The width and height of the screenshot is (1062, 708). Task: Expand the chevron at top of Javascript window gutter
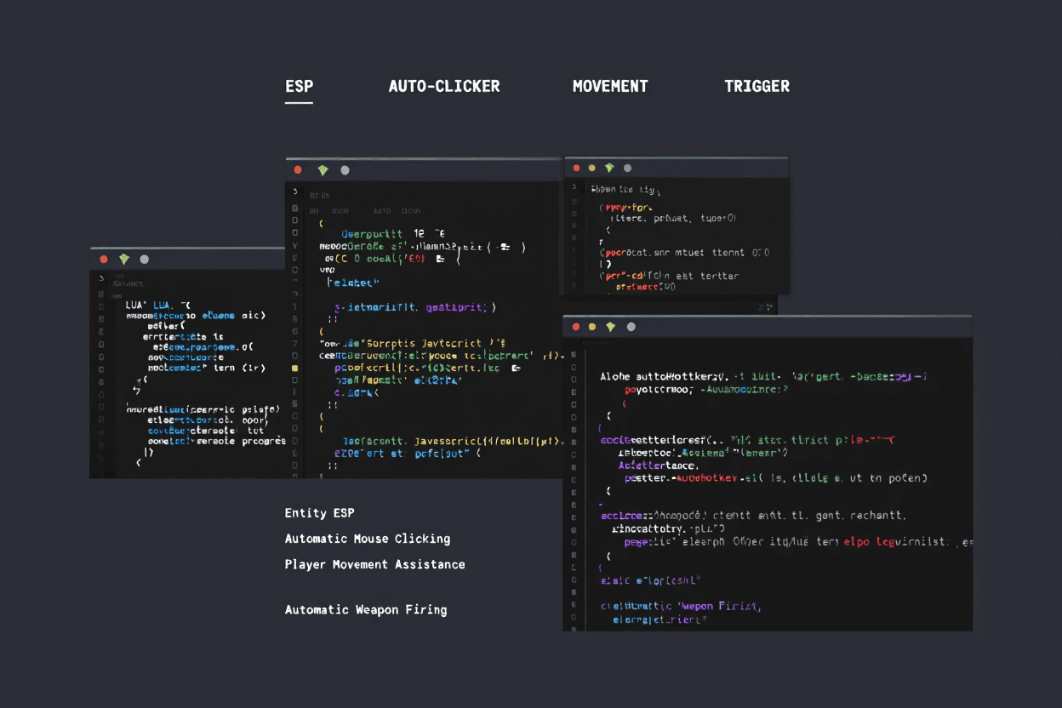coord(295,192)
